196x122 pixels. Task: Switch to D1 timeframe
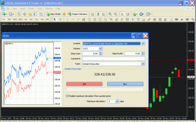37,19
